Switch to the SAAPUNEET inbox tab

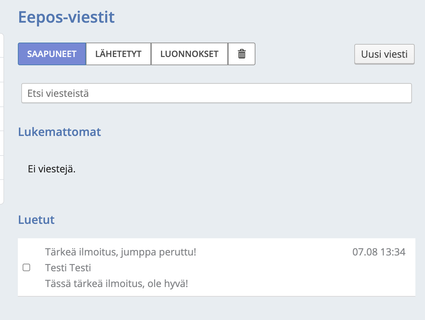52,54
